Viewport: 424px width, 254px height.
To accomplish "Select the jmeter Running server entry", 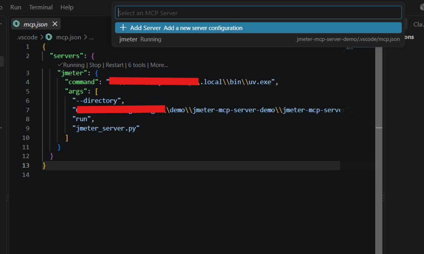I will point(258,39).
